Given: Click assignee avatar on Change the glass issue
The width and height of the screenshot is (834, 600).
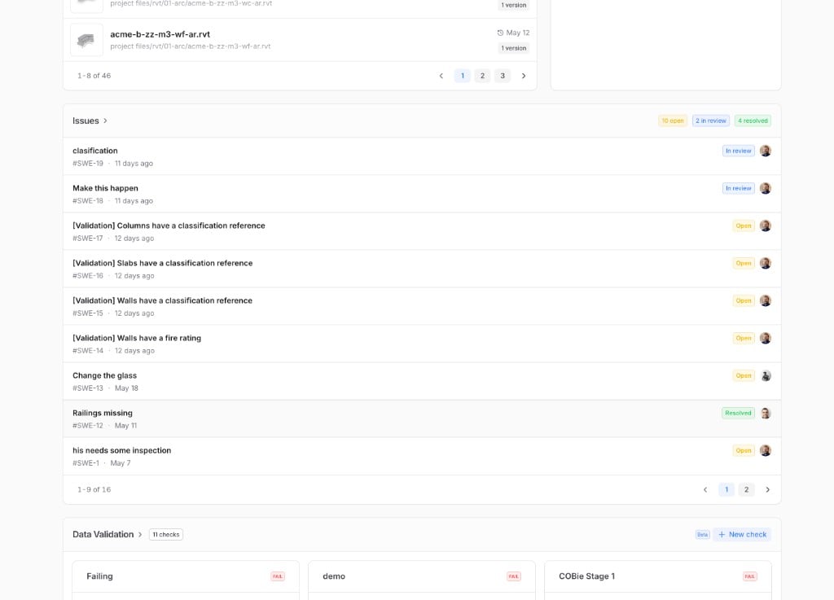Looking at the screenshot, I should [x=766, y=376].
